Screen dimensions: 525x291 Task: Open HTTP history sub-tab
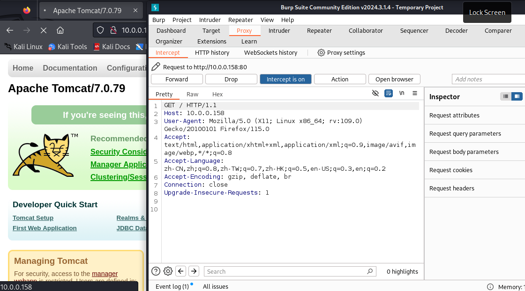tap(212, 52)
